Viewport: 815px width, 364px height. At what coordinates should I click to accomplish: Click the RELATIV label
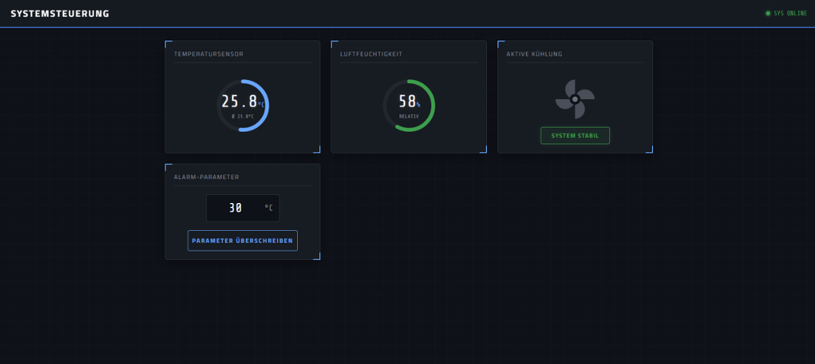point(409,117)
